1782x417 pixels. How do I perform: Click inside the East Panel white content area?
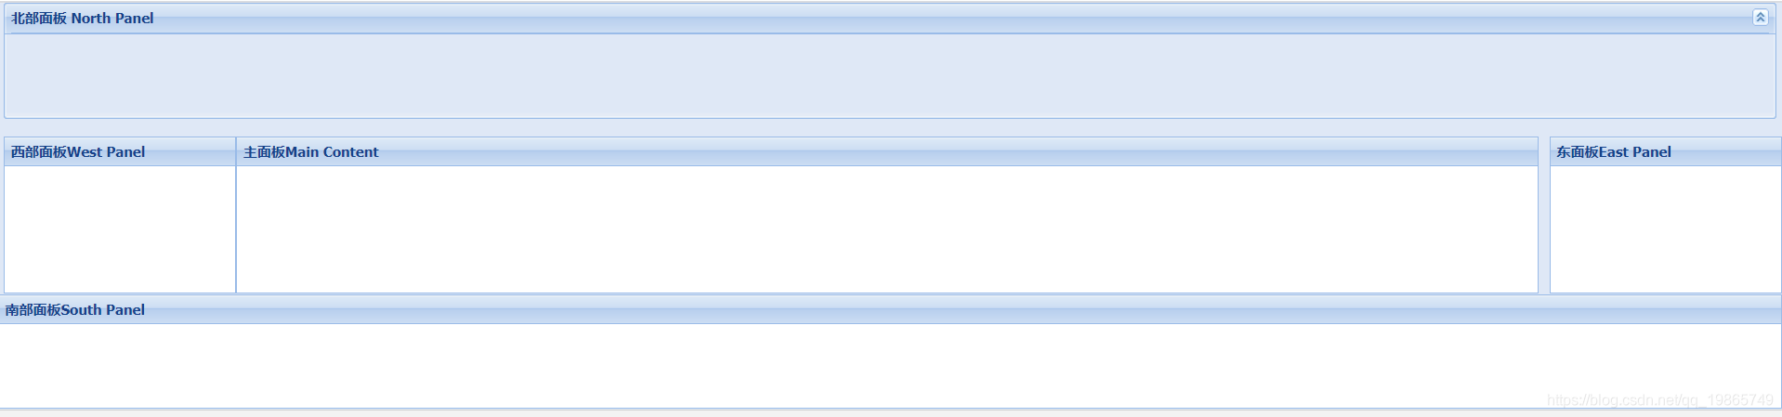click(1665, 229)
